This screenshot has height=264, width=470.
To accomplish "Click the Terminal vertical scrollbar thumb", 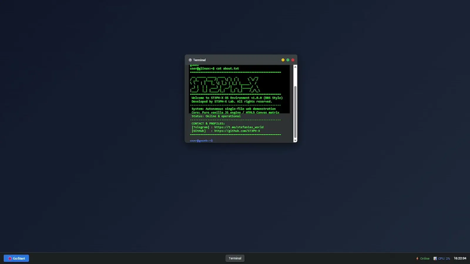I will pyautogui.click(x=295, y=112).
